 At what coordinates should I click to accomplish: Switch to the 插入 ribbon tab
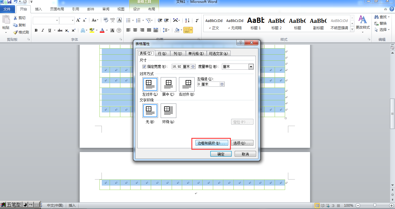[39, 9]
